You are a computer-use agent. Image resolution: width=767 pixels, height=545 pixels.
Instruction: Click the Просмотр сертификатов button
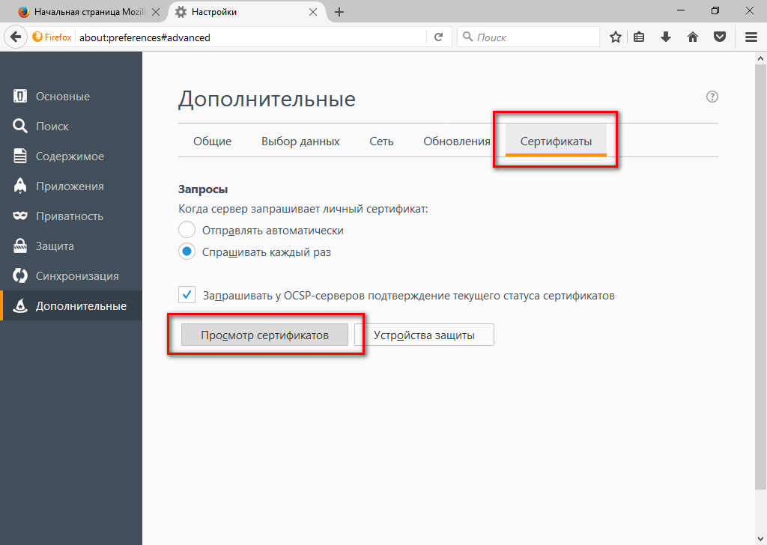(x=264, y=335)
